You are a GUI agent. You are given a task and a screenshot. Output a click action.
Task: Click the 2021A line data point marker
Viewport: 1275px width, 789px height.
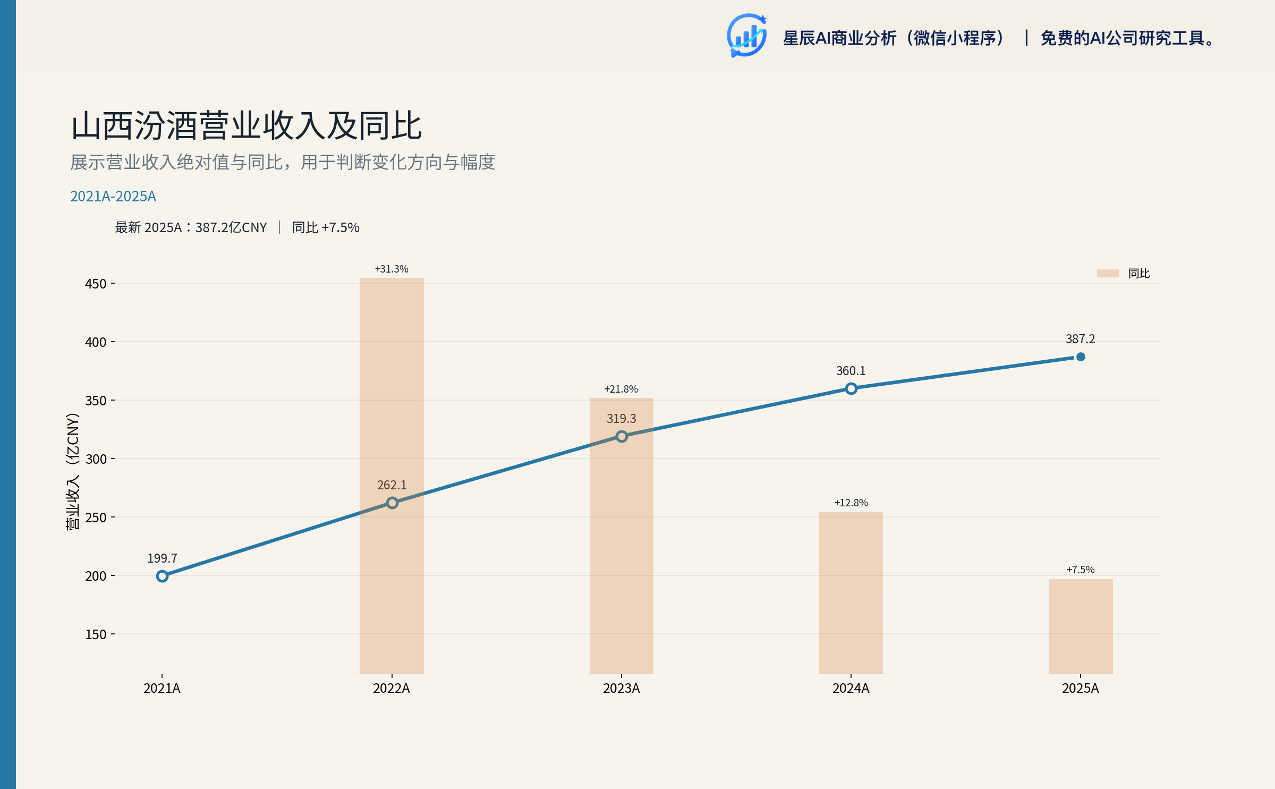(x=162, y=576)
